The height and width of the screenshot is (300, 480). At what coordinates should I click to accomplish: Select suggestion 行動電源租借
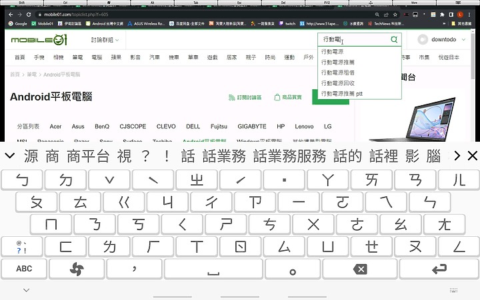point(360,73)
